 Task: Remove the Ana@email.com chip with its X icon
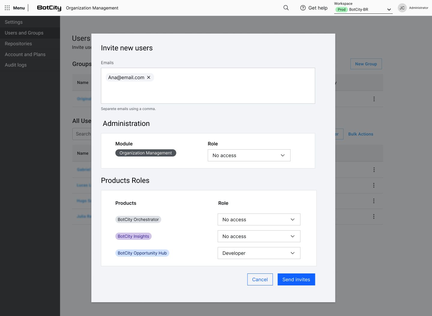pos(148,77)
